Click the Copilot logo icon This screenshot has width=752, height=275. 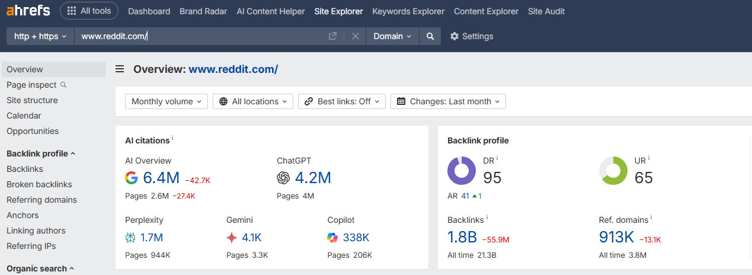(333, 238)
